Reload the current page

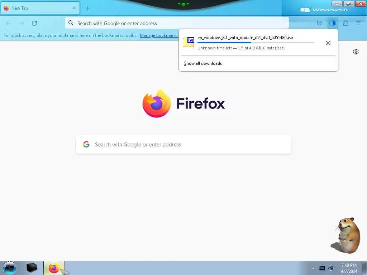tap(34, 23)
